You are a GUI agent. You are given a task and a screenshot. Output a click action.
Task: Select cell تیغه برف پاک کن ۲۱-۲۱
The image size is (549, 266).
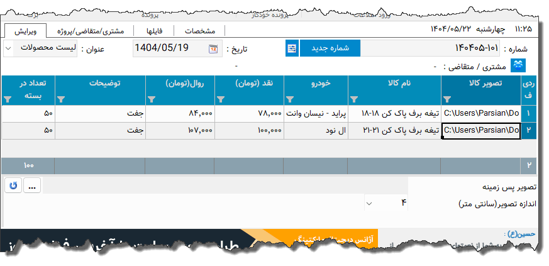[x=394, y=131]
